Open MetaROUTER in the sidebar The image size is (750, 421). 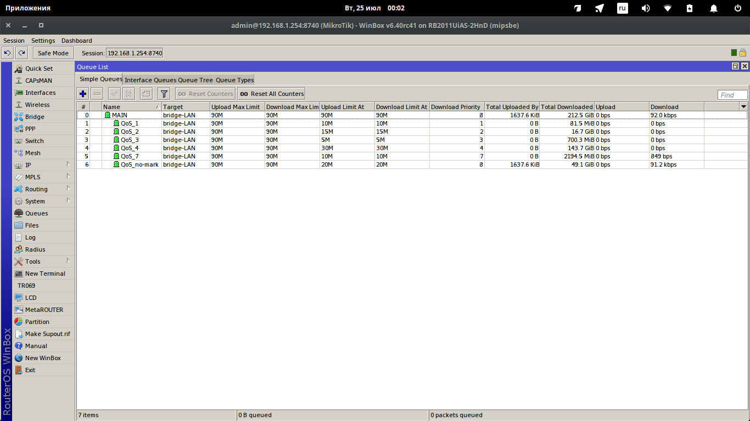43,310
